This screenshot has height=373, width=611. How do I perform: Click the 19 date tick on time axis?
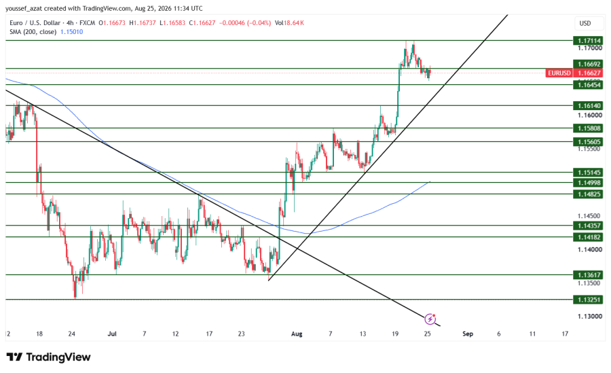(395, 334)
